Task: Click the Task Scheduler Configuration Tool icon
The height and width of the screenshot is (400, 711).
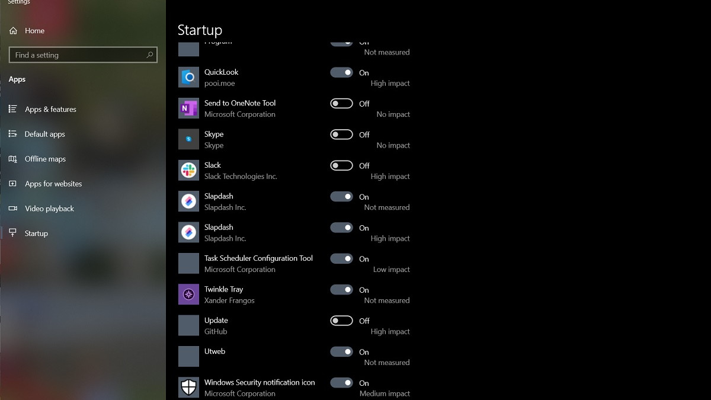Action: pos(188,264)
